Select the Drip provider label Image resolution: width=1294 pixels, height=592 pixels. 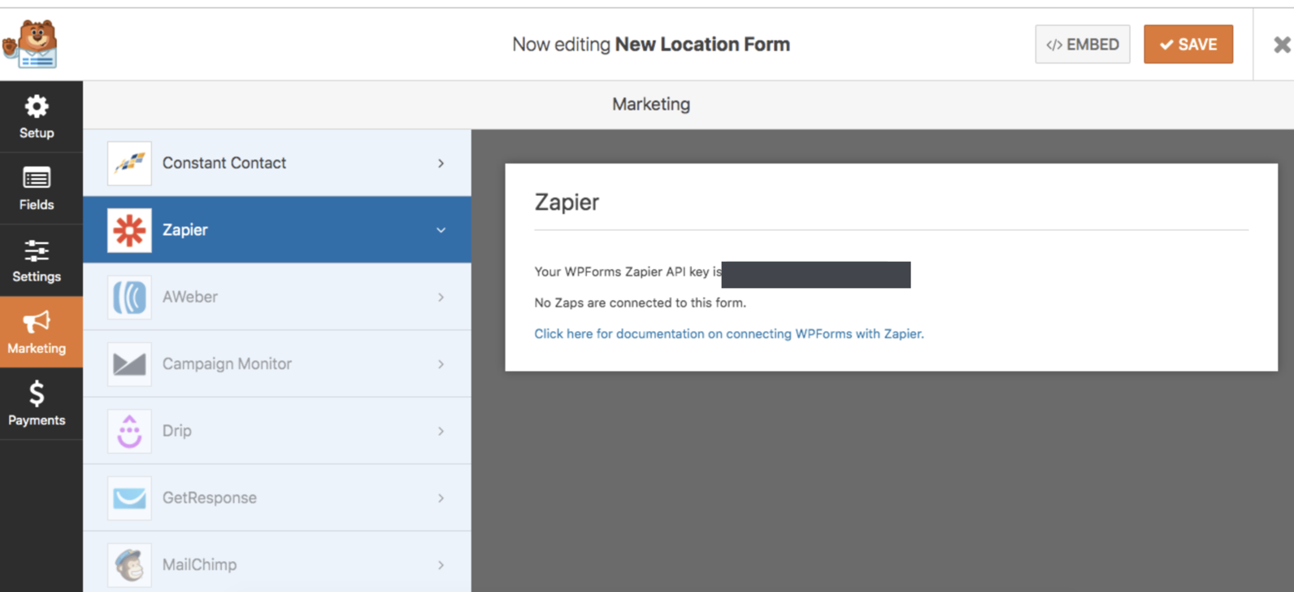pos(177,431)
